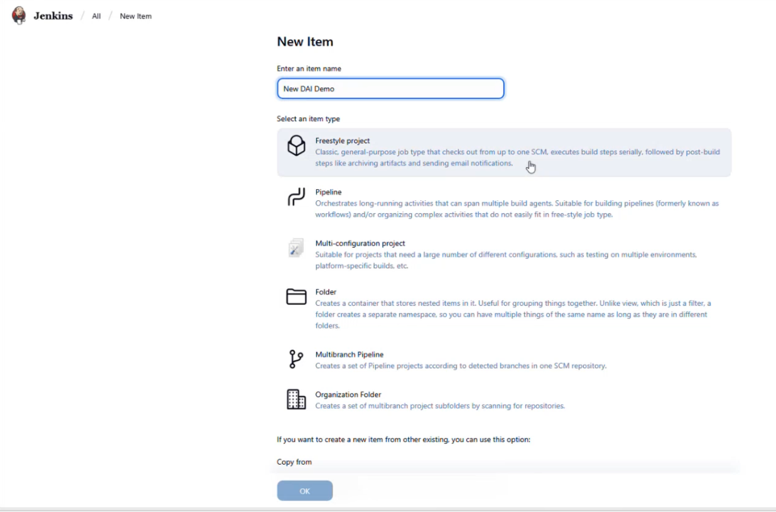Screen dimensions: 776x512
Task: Select the Pipeline icon
Action: tap(297, 196)
